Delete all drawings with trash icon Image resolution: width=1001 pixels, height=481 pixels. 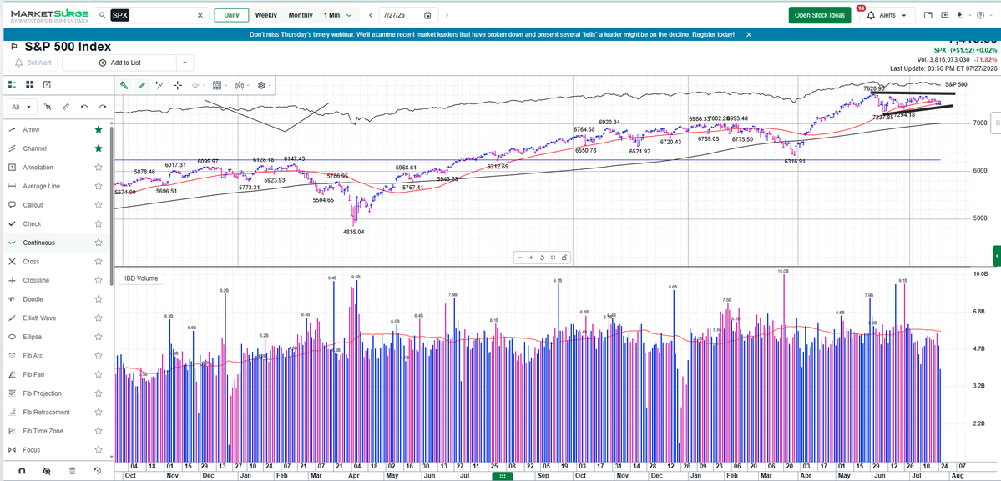[72, 471]
